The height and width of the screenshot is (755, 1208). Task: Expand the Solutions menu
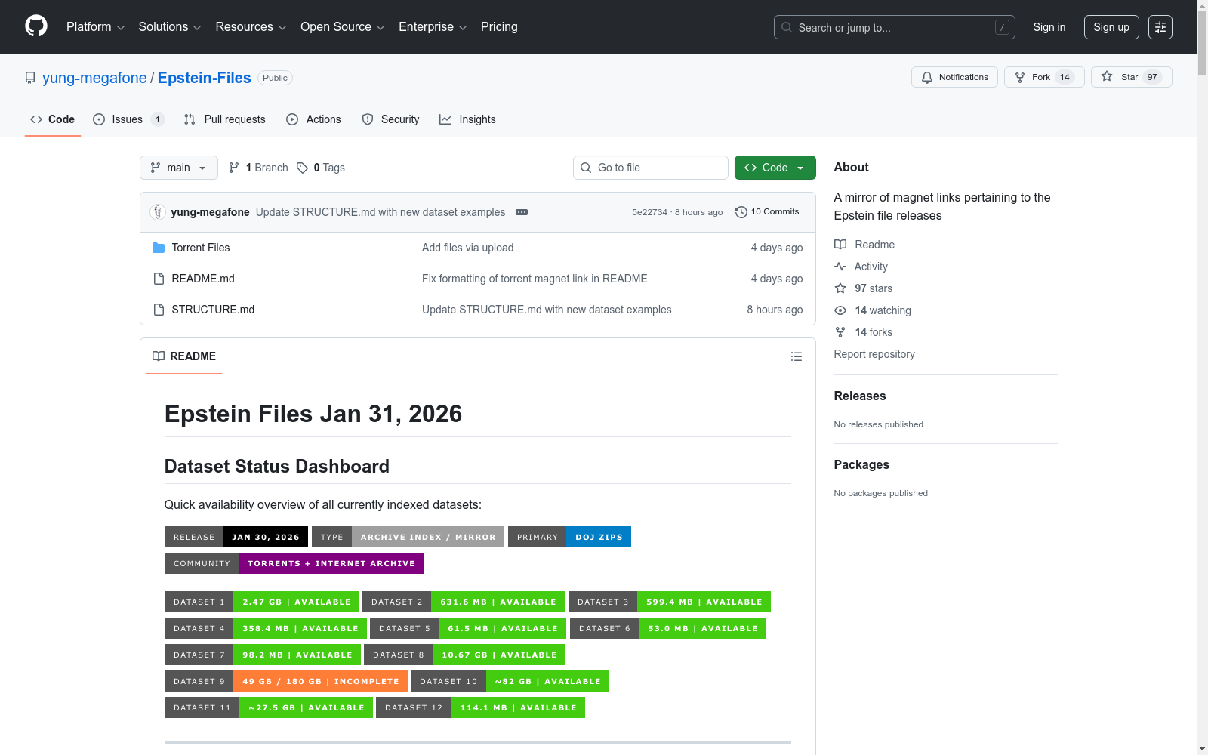[x=170, y=27]
